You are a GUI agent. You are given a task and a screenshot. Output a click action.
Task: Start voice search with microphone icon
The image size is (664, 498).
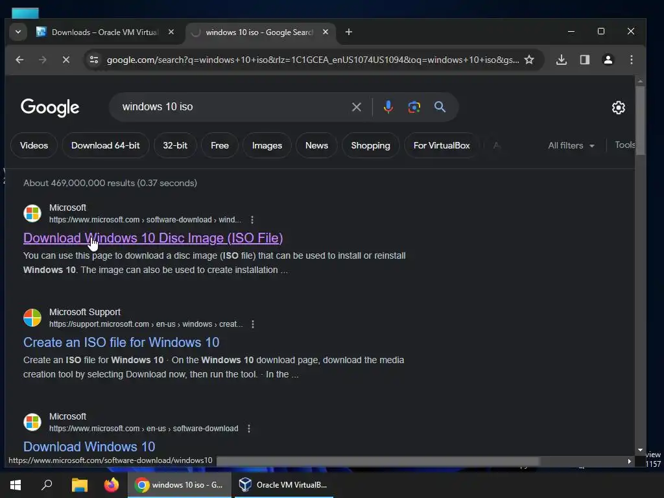coord(388,107)
